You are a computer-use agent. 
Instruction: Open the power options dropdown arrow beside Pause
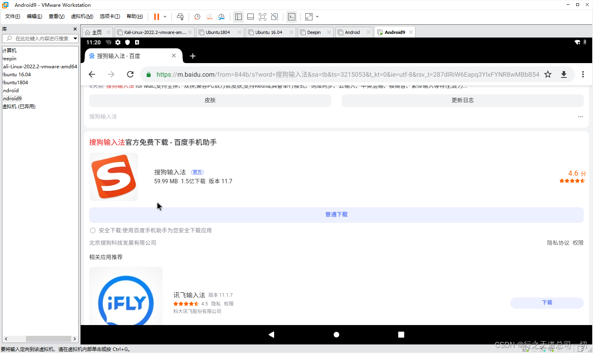[x=165, y=17]
